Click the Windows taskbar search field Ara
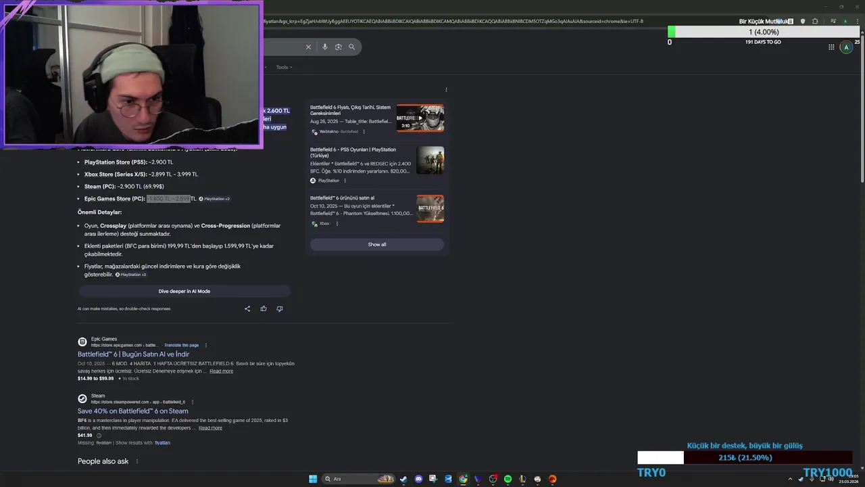This screenshot has height=487, width=865. [358, 479]
